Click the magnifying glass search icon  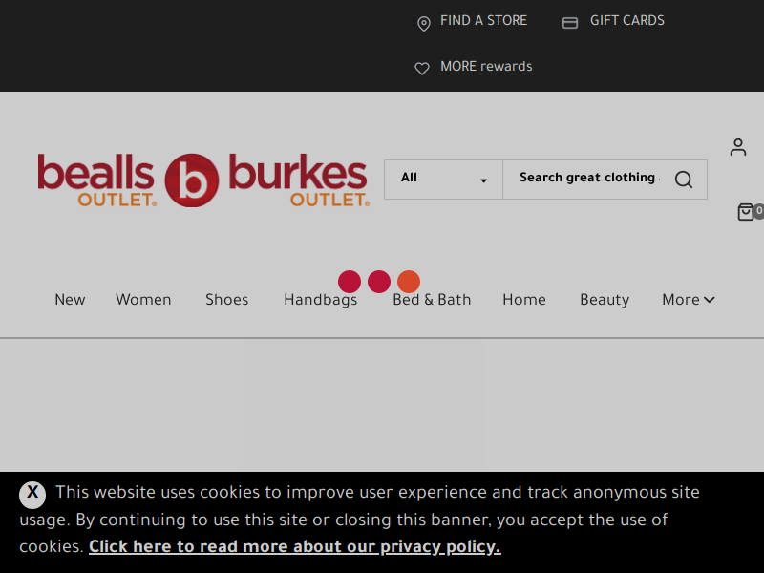[684, 180]
